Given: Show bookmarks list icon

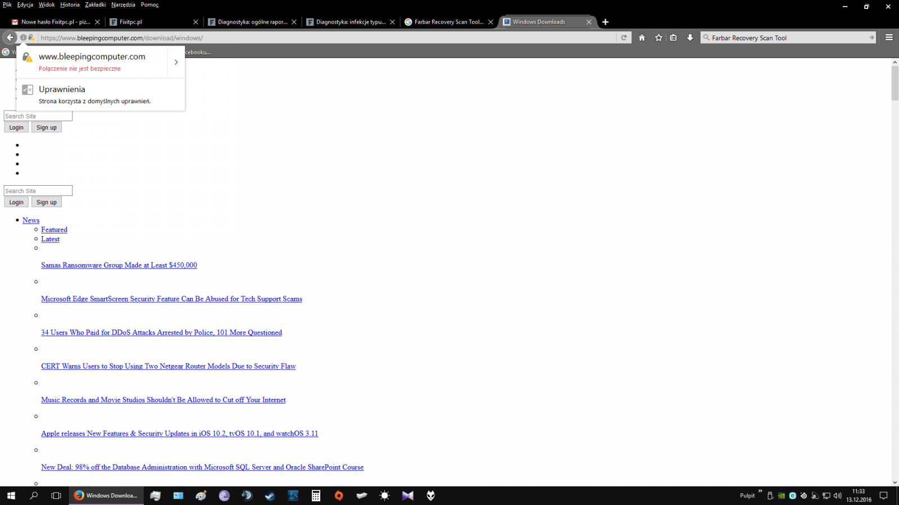Looking at the screenshot, I should pos(673,38).
